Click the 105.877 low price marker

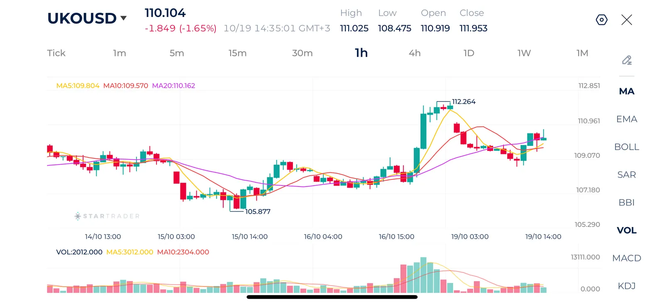tap(258, 211)
